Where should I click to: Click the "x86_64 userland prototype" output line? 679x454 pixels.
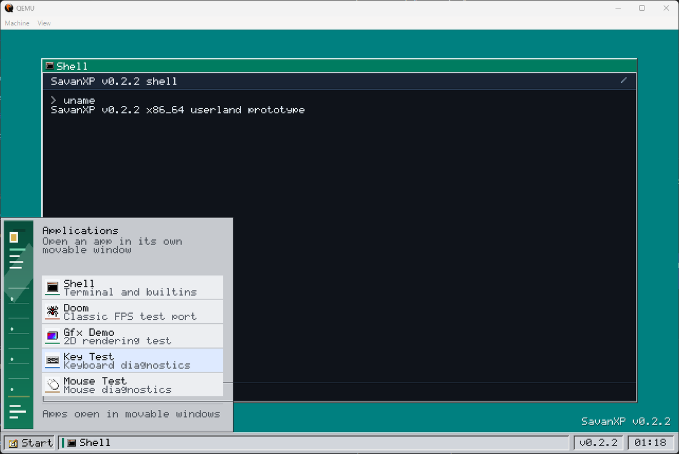click(178, 110)
